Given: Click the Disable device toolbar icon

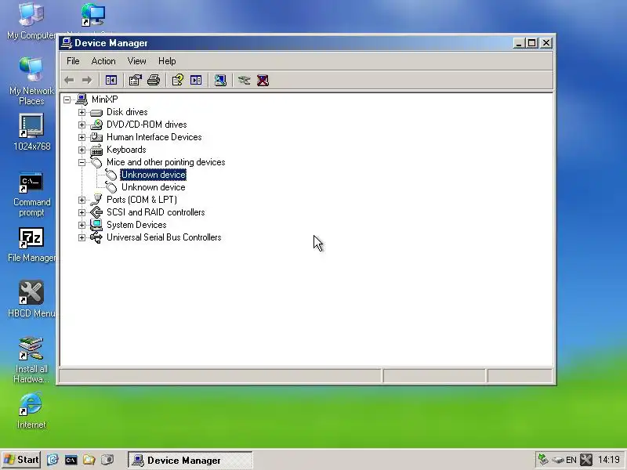Looking at the screenshot, I should click(244, 81).
